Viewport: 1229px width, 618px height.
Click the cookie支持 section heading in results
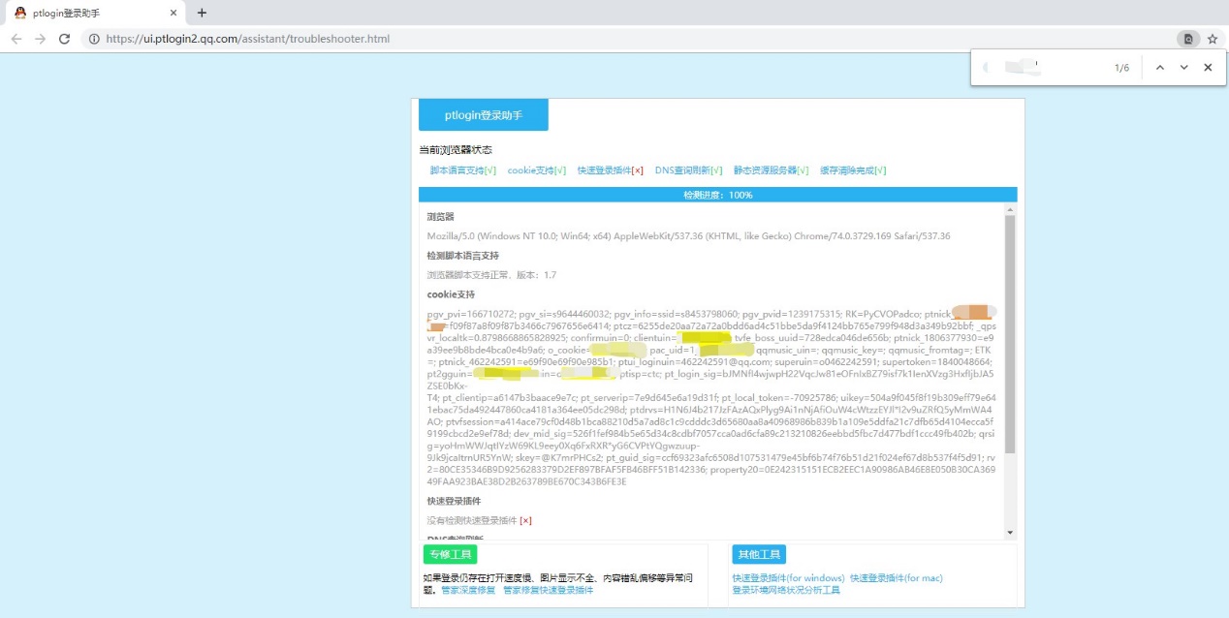point(451,294)
